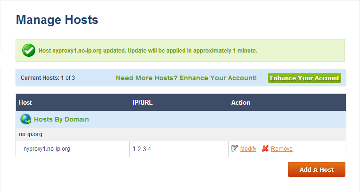Screen dimensions: 360x192
Task: Click the Action column header
Action: tap(240, 102)
